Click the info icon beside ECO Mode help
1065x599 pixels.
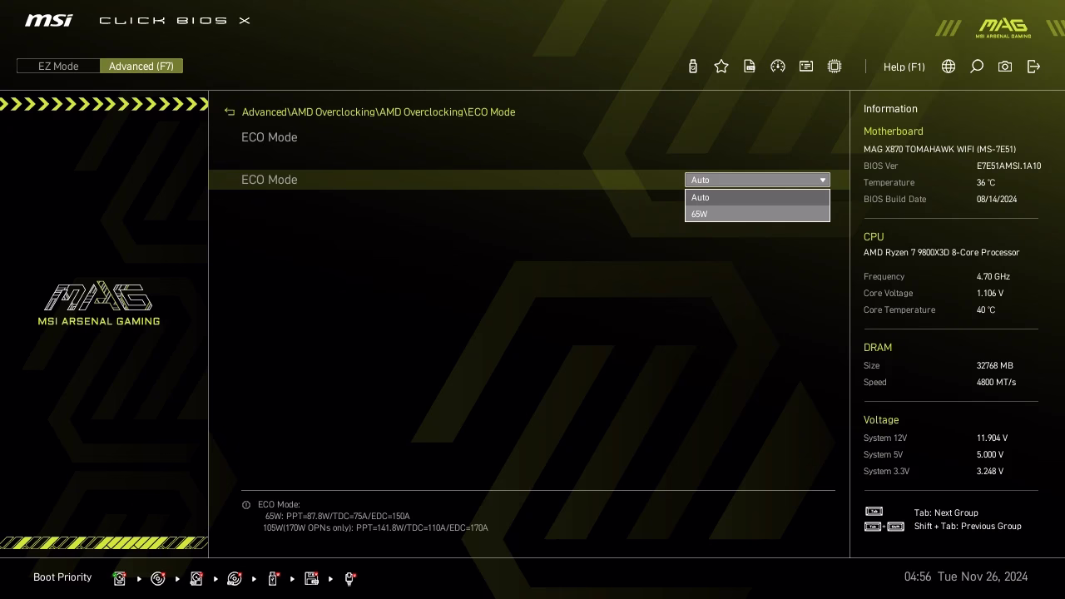tap(246, 505)
